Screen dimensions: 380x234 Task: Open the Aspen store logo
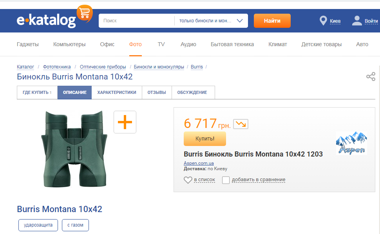coord(351,143)
